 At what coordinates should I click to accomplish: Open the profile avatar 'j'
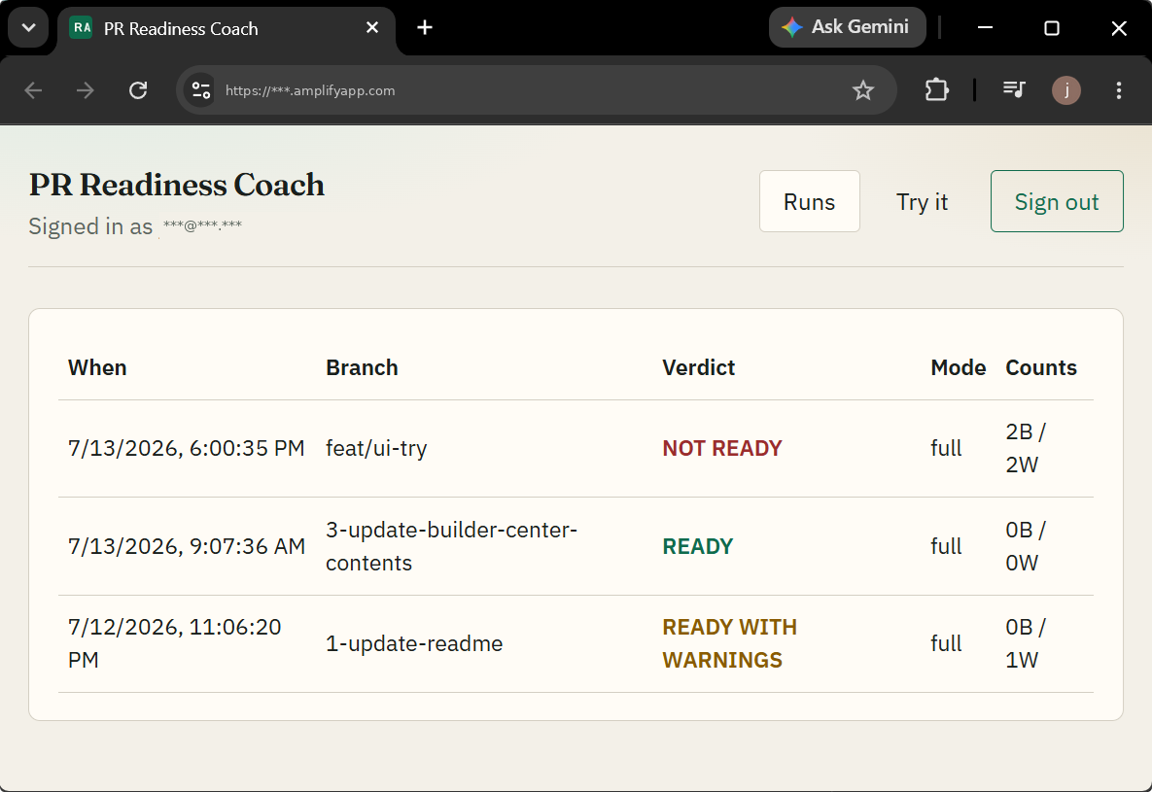pos(1066,90)
